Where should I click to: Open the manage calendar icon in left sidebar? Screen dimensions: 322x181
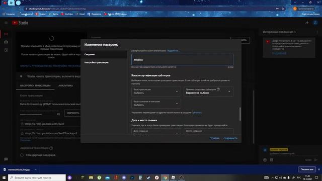tap(6, 50)
